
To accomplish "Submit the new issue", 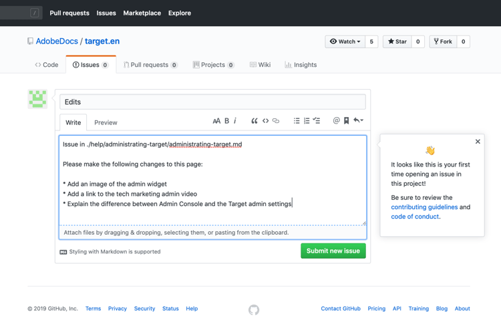I will pyautogui.click(x=333, y=251).
